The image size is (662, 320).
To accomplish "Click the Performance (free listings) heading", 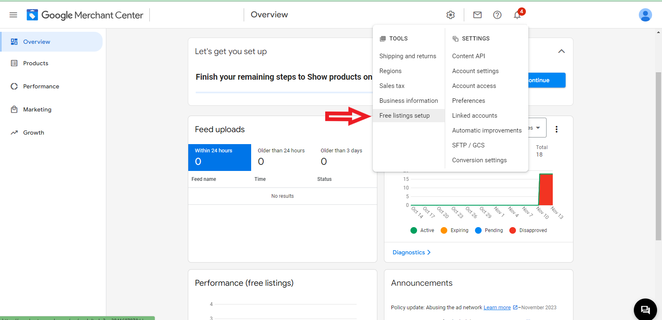I will (x=244, y=283).
